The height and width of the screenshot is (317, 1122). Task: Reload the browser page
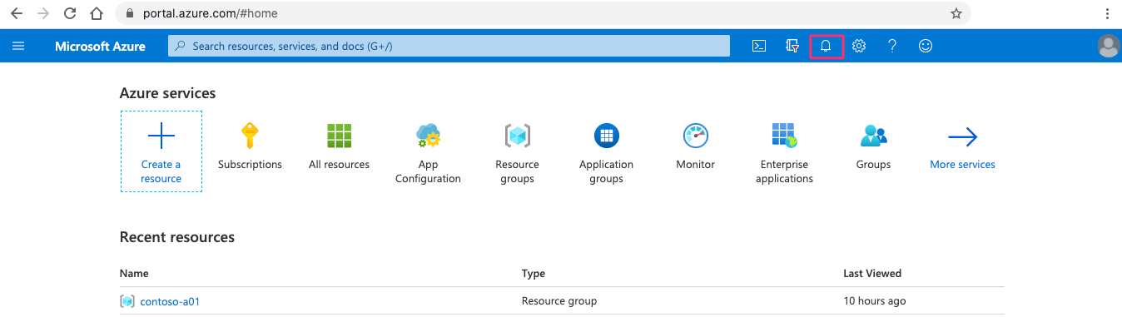click(x=70, y=13)
